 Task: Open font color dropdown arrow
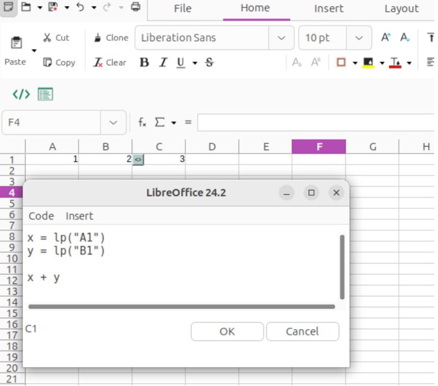pos(409,63)
